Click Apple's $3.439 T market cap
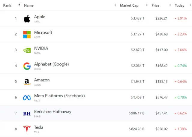The width and height of the screenshot is (192, 137). coord(138,18)
